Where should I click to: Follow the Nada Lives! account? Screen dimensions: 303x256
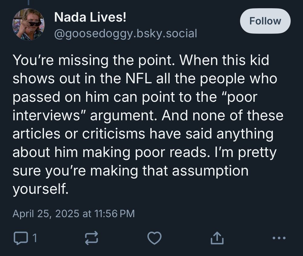[x=265, y=21]
